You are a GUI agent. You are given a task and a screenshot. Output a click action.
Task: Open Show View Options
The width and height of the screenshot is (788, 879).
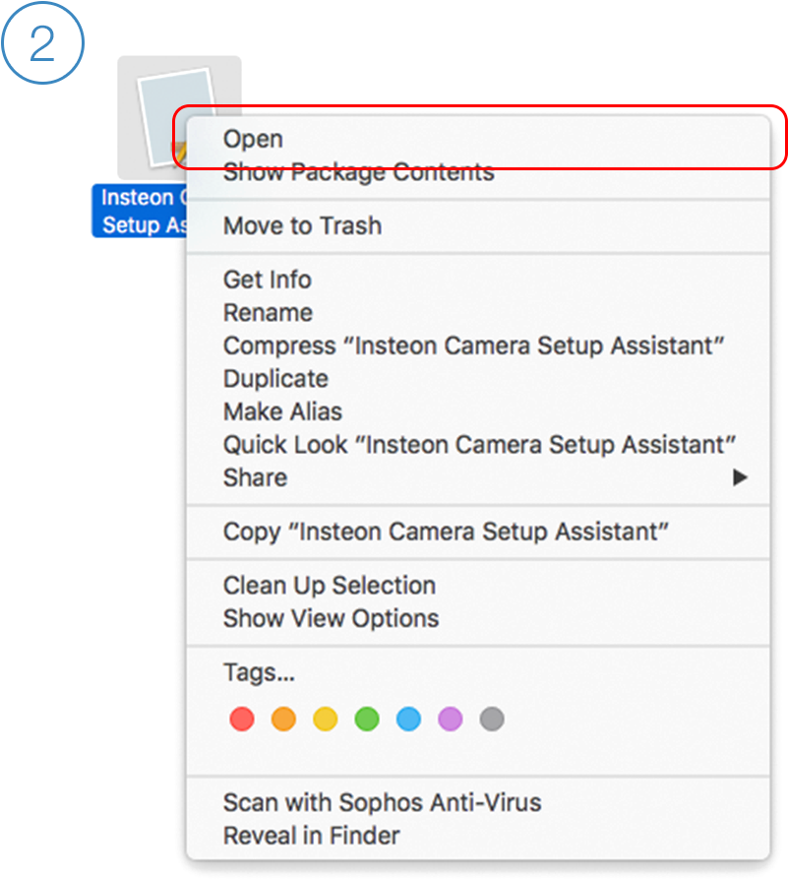coord(332,618)
